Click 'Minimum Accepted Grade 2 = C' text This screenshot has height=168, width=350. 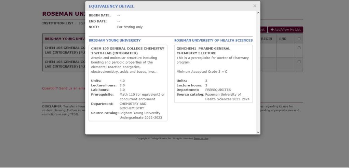point(202,72)
